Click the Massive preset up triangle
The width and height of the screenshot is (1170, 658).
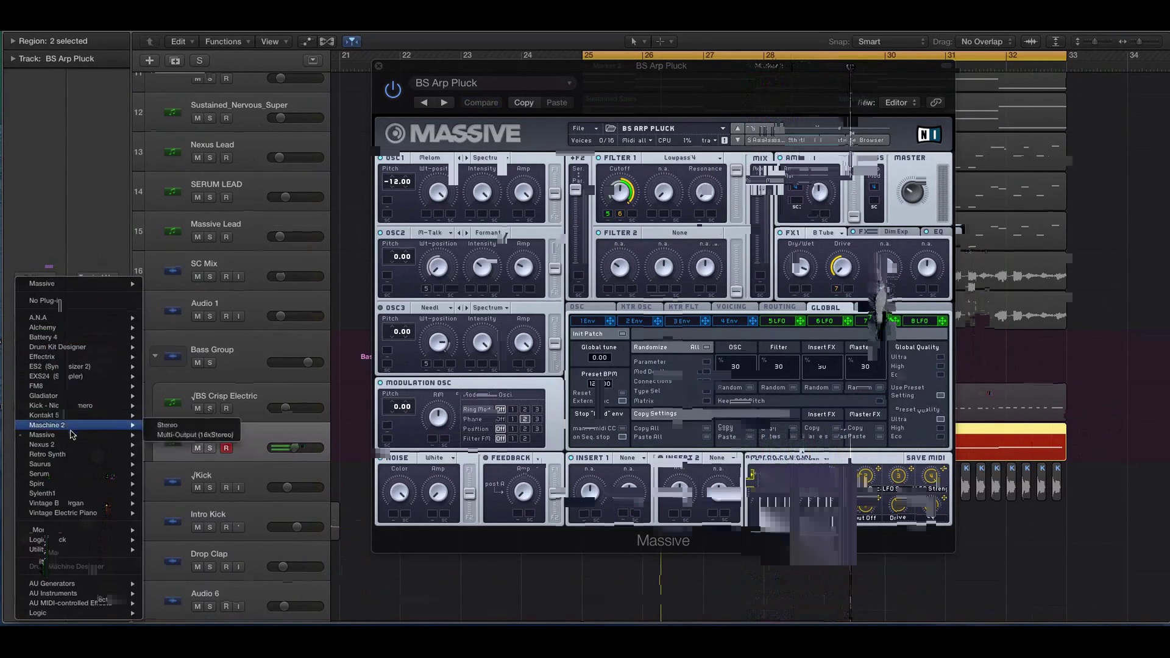pyautogui.click(x=737, y=129)
